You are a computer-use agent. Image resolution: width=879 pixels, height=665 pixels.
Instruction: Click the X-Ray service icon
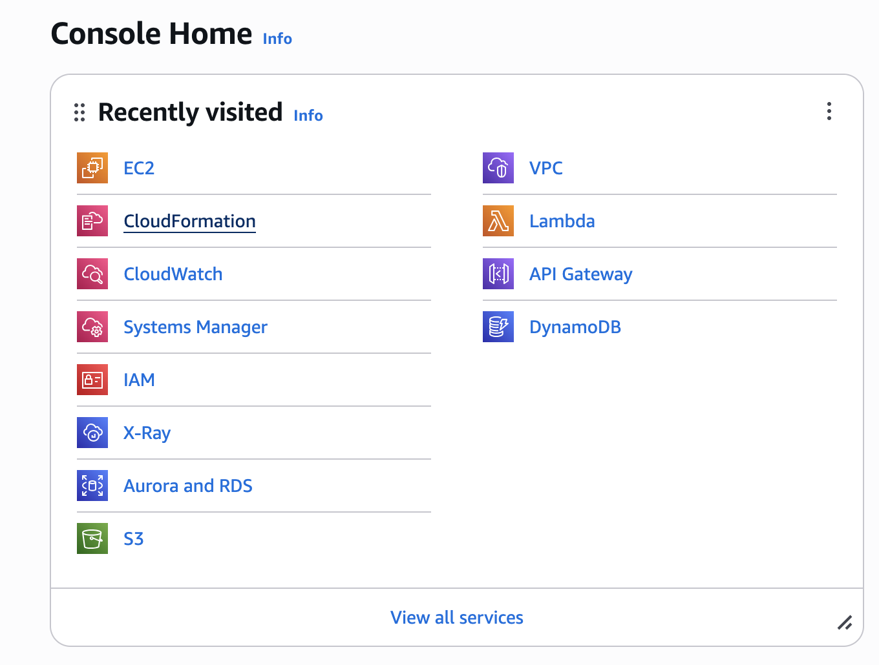click(92, 433)
